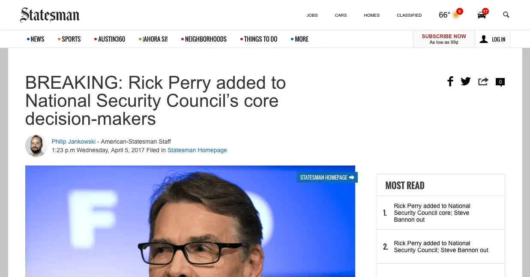Open Philip Jankowski author link
The width and height of the screenshot is (530, 277).
click(74, 142)
